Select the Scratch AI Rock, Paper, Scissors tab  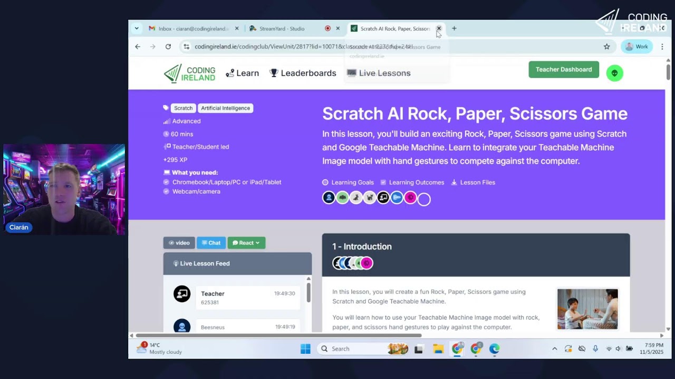tap(395, 28)
